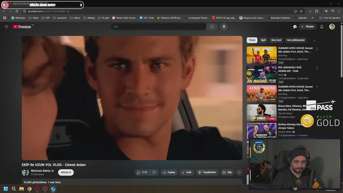Create a clip with Klip button
Image resolution: width=343 pixels, height=193 pixels.
(x=228, y=172)
